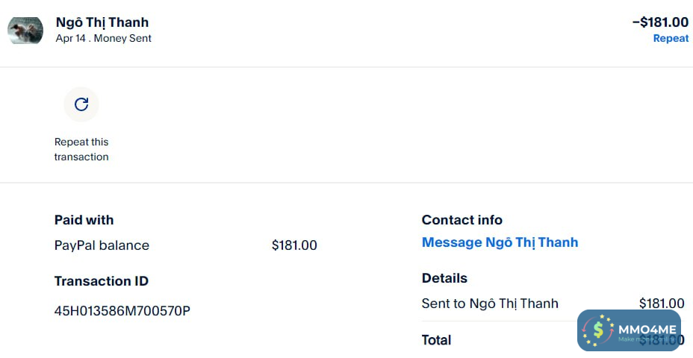Click the Ngô Thị Thanh header name
This screenshot has height=358, width=693.
[102, 22]
